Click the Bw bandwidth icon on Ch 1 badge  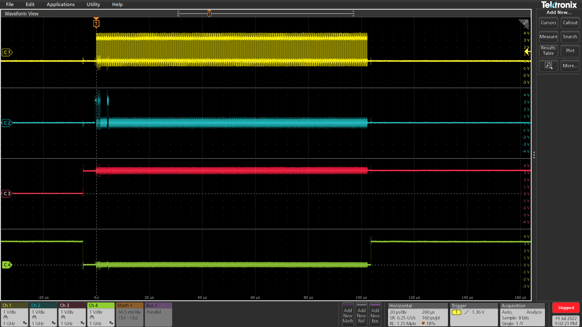point(25,322)
